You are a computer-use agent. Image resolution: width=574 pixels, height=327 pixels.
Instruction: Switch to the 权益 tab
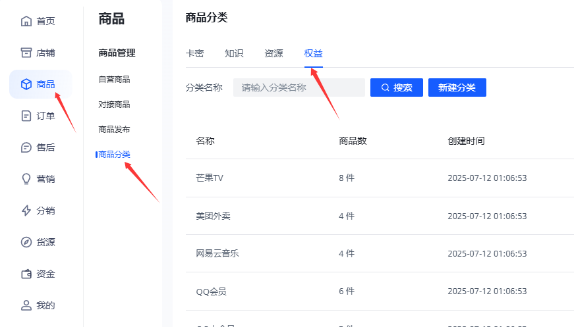pos(313,53)
